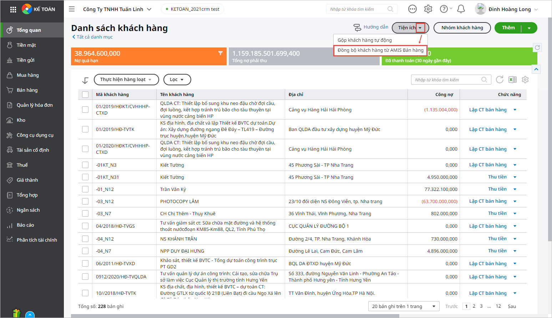Viewport: 552px width, 318px height.
Task: Click the Nhóm khách hàng button
Action: pos(462,28)
